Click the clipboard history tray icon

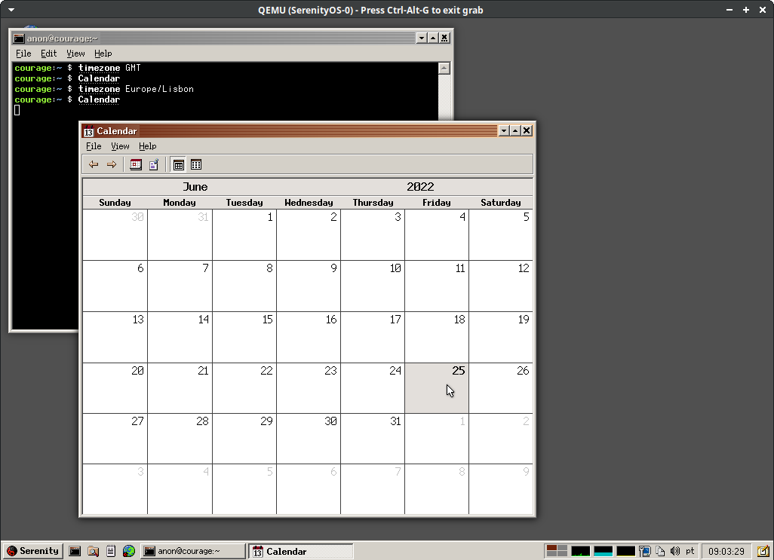(660, 551)
